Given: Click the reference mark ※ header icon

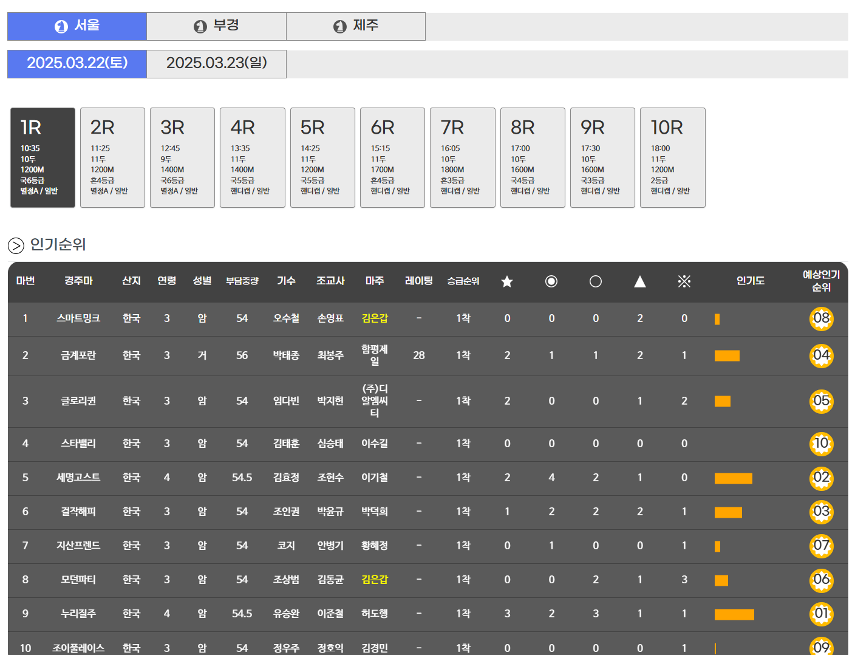Looking at the screenshot, I should point(684,281).
